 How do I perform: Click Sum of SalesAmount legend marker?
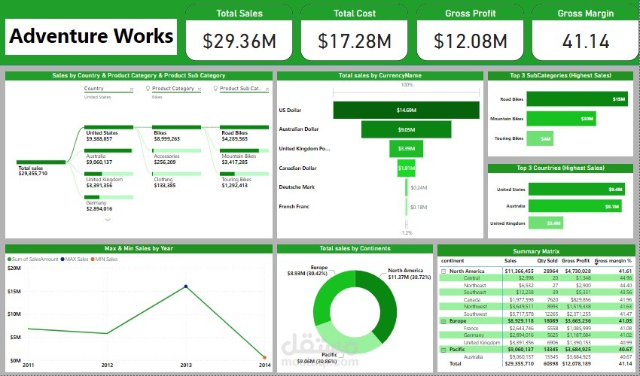tap(9, 259)
